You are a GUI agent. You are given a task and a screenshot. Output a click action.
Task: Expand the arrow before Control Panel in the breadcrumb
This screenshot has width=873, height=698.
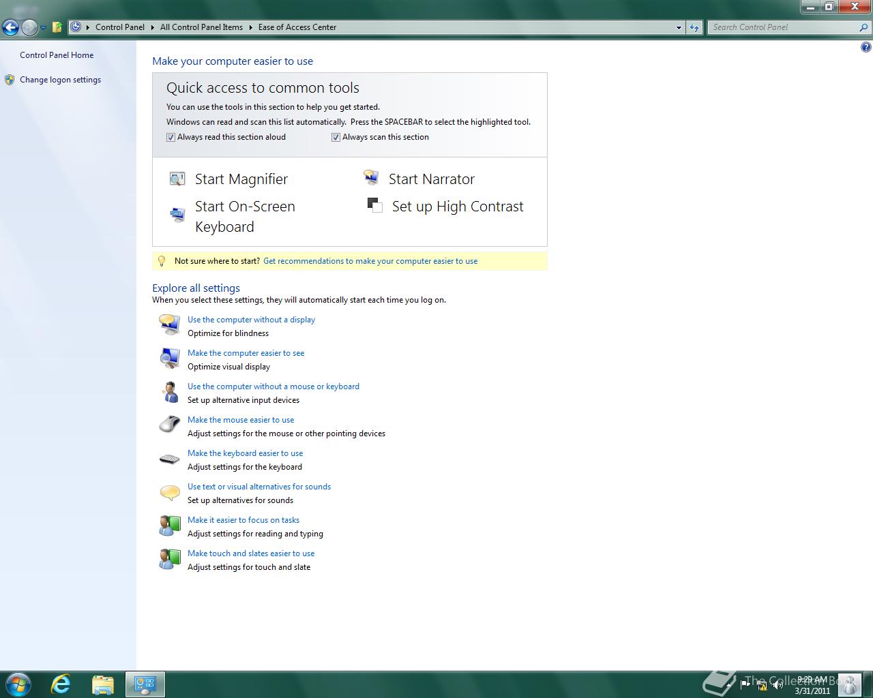coord(87,27)
